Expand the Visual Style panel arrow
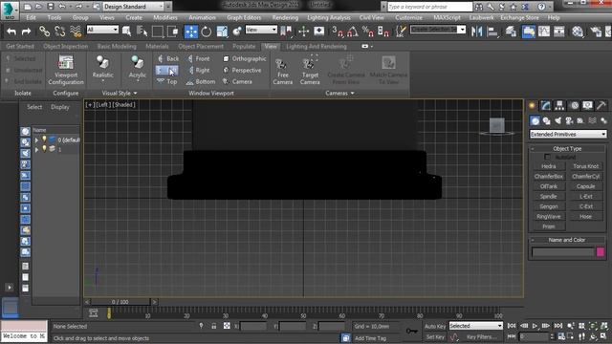Image resolution: width=612 pixels, height=344 pixels. pos(135,94)
